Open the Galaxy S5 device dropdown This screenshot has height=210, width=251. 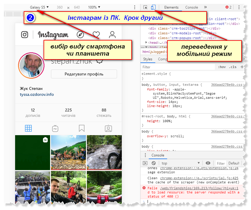(39, 7)
